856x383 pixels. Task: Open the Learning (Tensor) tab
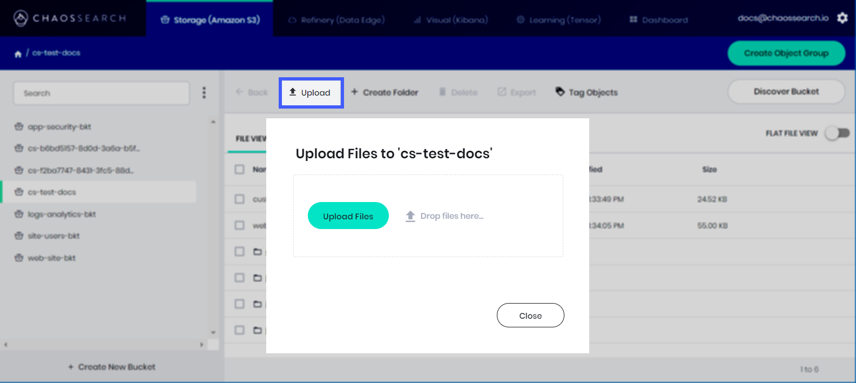pyautogui.click(x=558, y=20)
